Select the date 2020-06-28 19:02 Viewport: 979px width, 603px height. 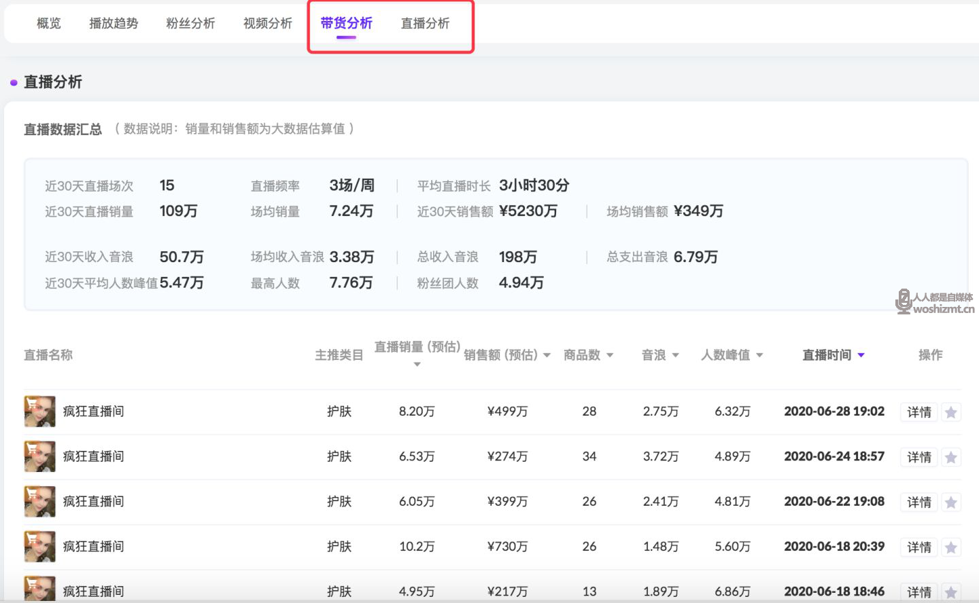834,411
